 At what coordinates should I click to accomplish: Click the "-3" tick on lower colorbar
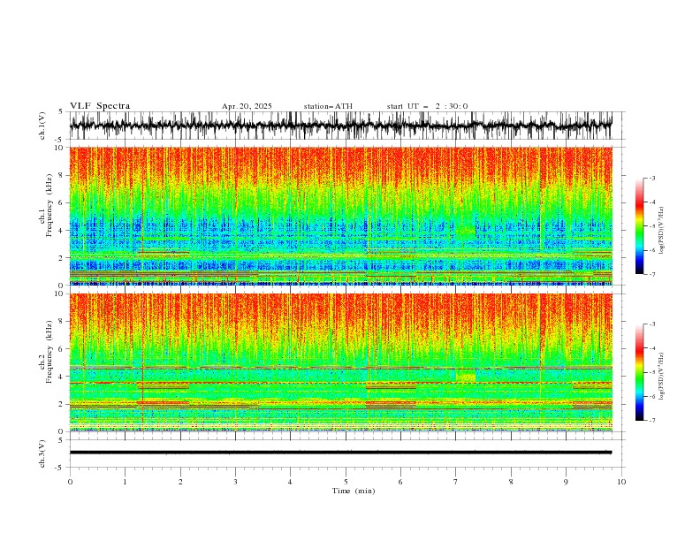(x=651, y=324)
